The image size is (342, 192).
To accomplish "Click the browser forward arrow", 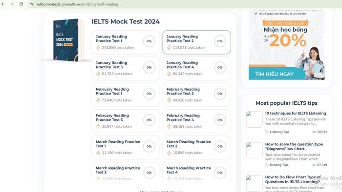I will [x=12, y=4].
